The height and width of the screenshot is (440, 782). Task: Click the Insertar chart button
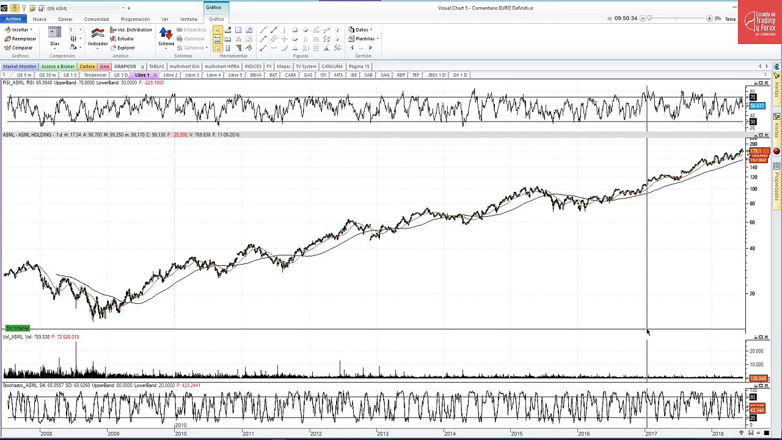click(x=18, y=29)
